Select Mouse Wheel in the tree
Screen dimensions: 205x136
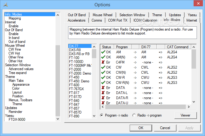pos(15,46)
